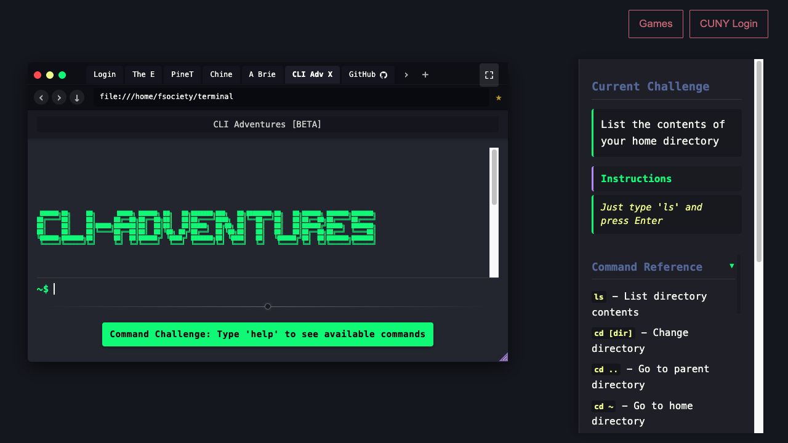Open a new tab with the plus icon
Image resolution: width=788 pixels, height=443 pixels.
coord(425,74)
